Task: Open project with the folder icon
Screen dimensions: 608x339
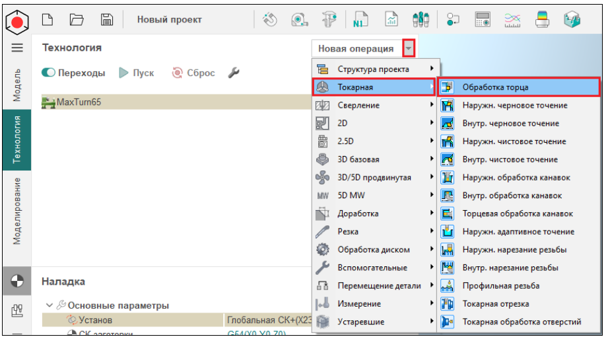Action: 77,20
